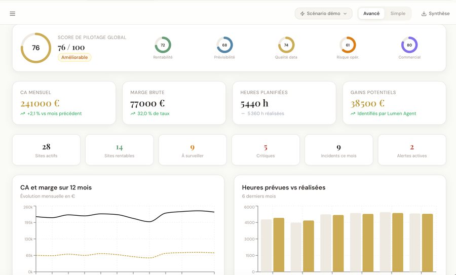The width and height of the screenshot is (456, 275).
Task: Expand the Scénario démo dropdown
Action: [x=324, y=14]
